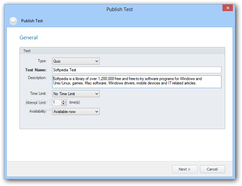Close the Publish Test dialog

click(x=228, y=8)
